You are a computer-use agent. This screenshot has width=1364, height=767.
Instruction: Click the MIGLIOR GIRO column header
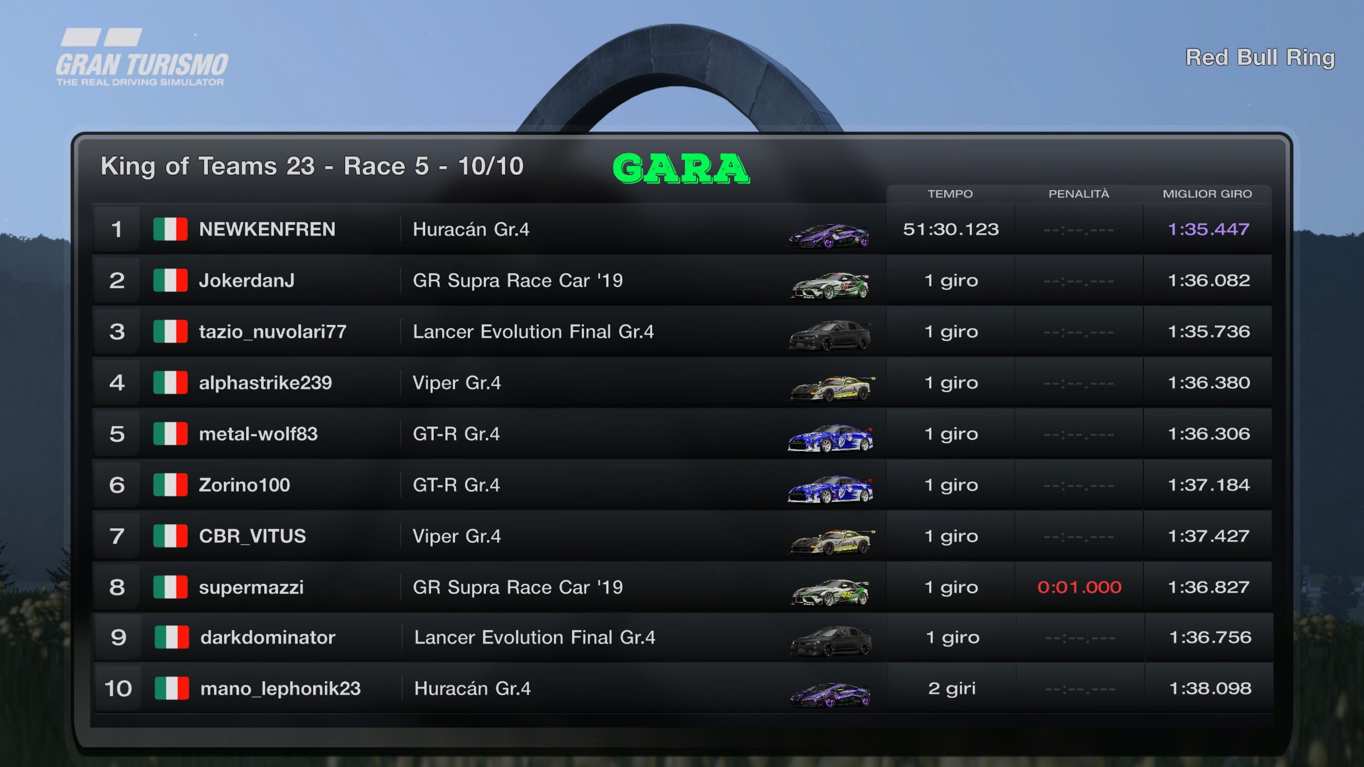(1207, 194)
